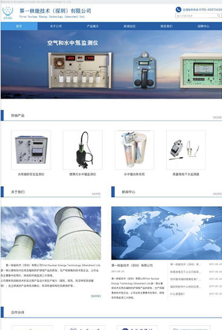
Task: Open the 高量程地下水监测器 product thumbnail
Action: pos(186,150)
